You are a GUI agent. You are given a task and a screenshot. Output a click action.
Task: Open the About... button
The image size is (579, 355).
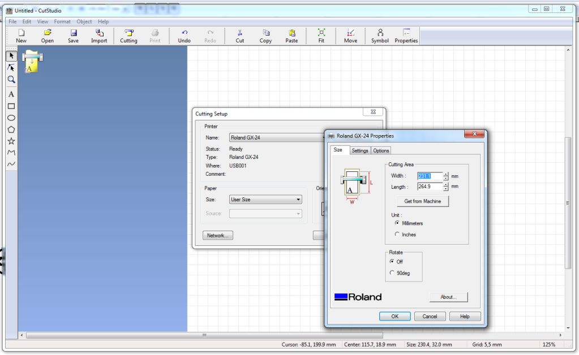[x=449, y=297]
